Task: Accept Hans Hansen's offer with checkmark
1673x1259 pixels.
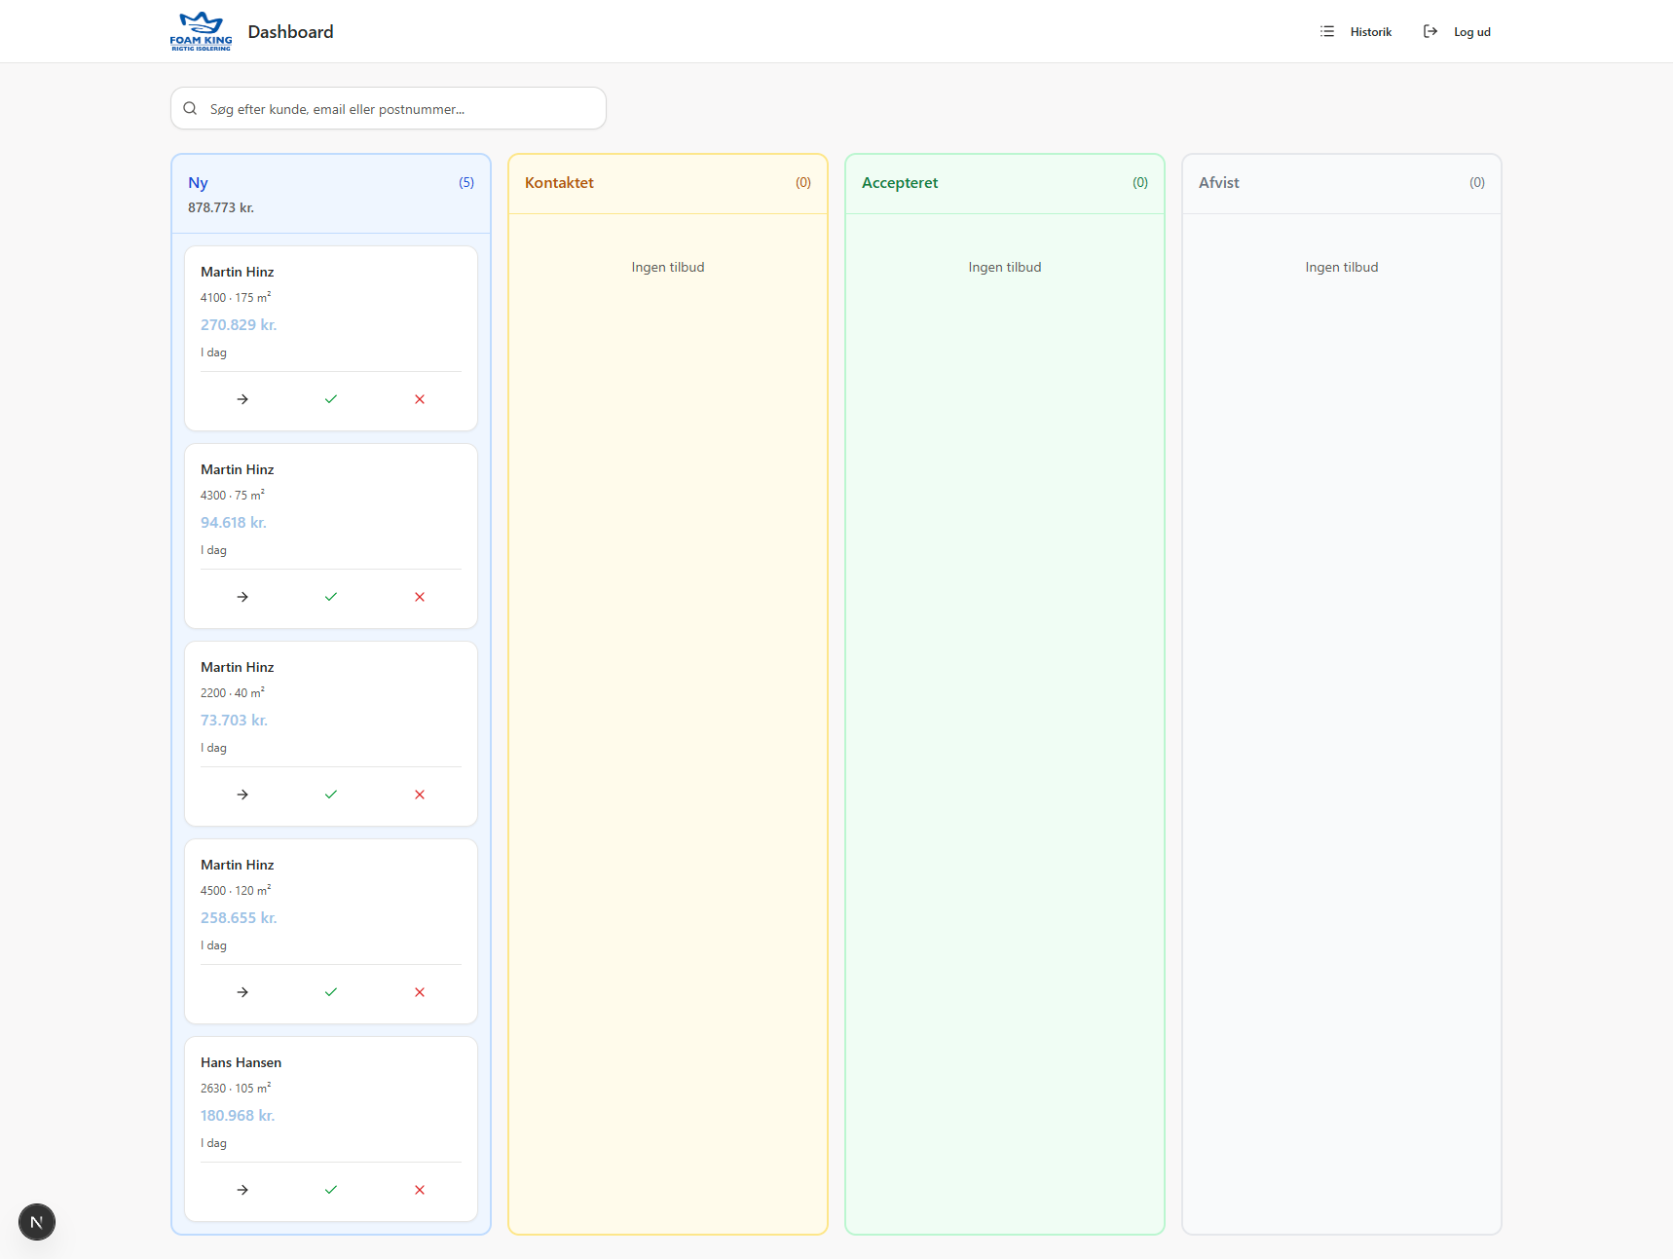Action: pos(331,1190)
